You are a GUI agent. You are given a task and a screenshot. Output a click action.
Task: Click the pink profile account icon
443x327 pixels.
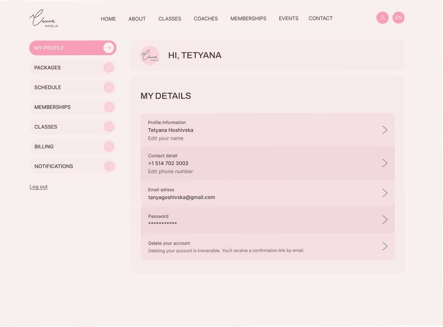pyautogui.click(x=382, y=18)
